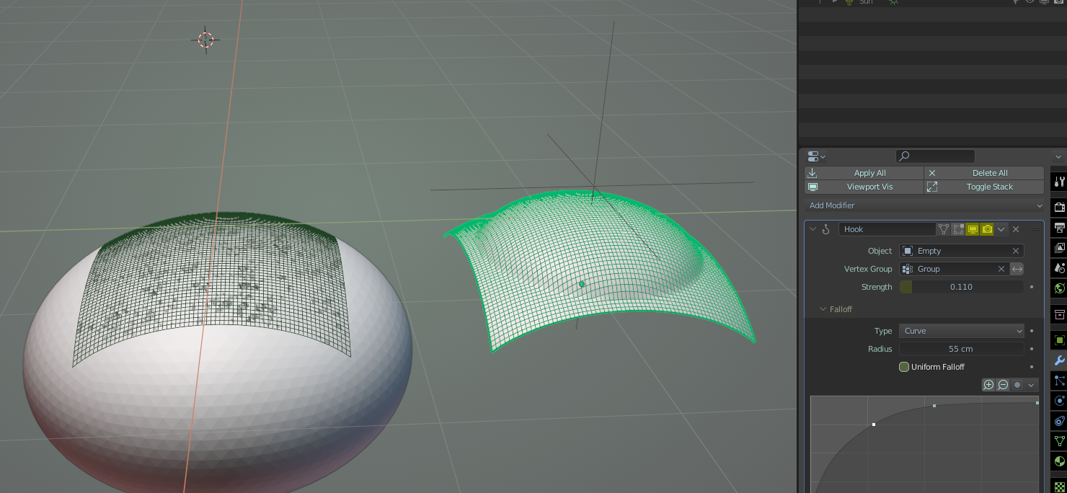Remove the Hook modifier with X
The width and height of the screenshot is (1067, 493).
click(1016, 229)
